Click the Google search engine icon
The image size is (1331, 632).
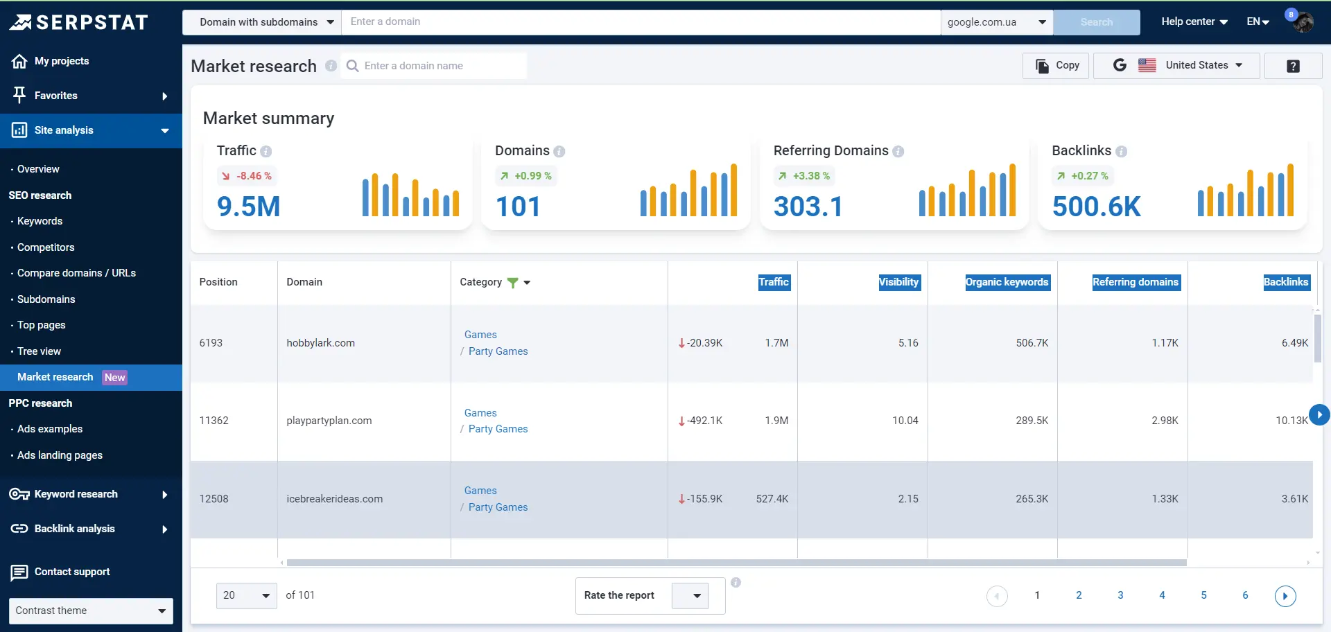[1120, 65]
